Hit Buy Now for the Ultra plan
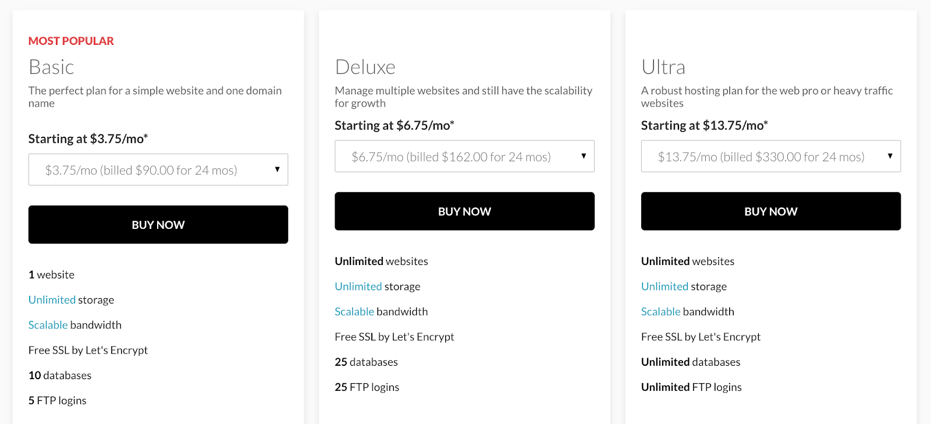This screenshot has height=424, width=931. (x=771, y=211)
